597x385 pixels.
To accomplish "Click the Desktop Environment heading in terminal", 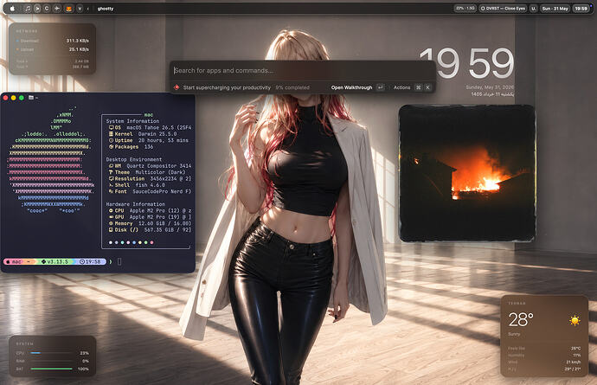I will pos(134,159).
